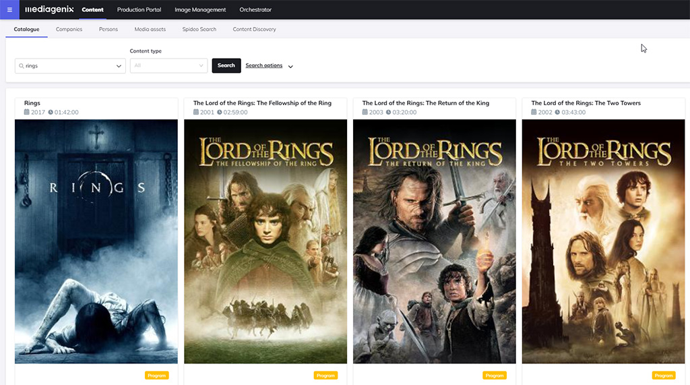Click the search magnifier icon beside 'rings'
The height and width of the screenshot is (385, 690).
pos(21,65)
